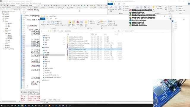
Task: Open New item dropdown in Explorer ribbon
Action: pos(92,21)
